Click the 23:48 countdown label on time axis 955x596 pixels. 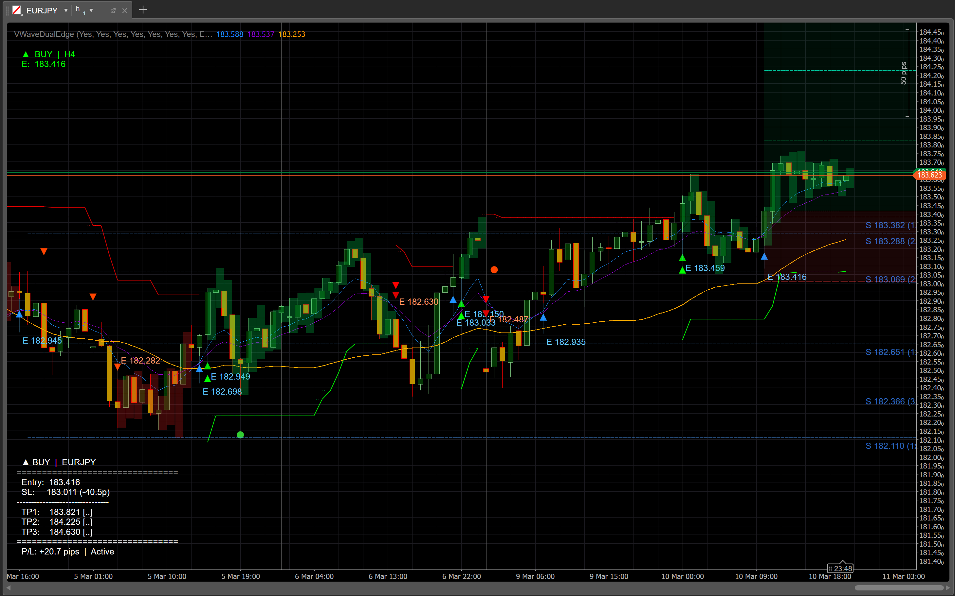pyautogui.click(x=840, y=569)
